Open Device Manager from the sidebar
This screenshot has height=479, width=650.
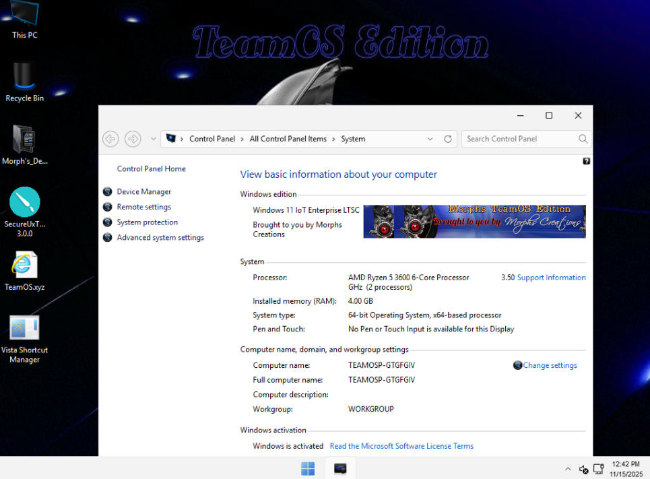coord(143,192)
